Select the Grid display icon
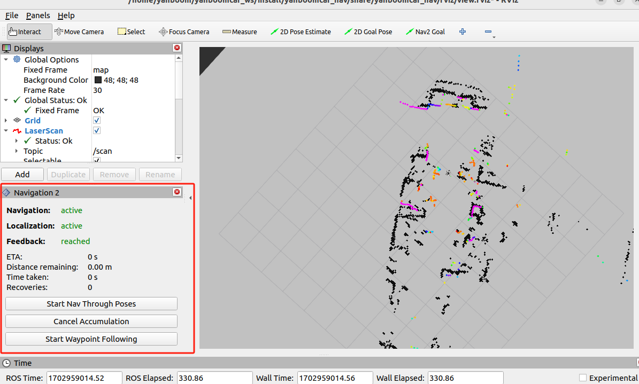 tap(17, 120)
